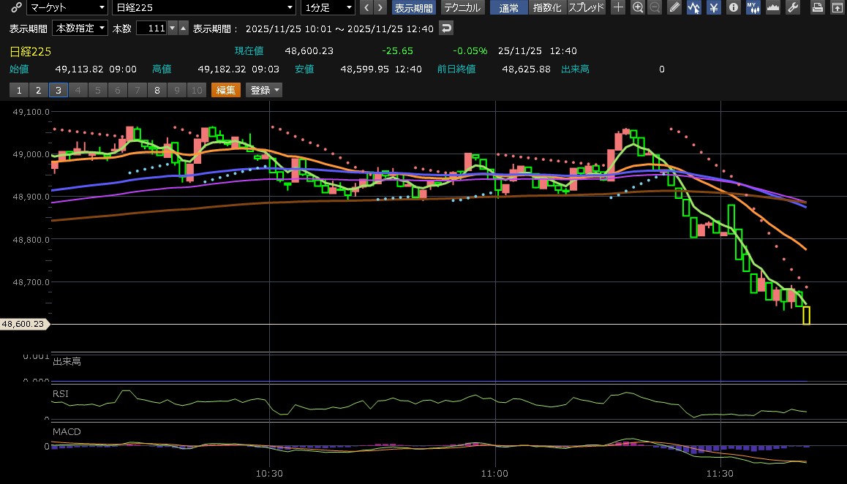847x484 pixels.
Task: Expand the 1分足 timeframe dropdown
Action: [x=328, y=8]
